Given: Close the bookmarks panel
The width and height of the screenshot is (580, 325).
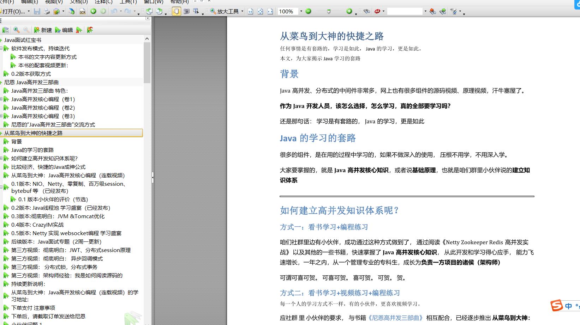Looking at the screenshot, I should [148, 18].
